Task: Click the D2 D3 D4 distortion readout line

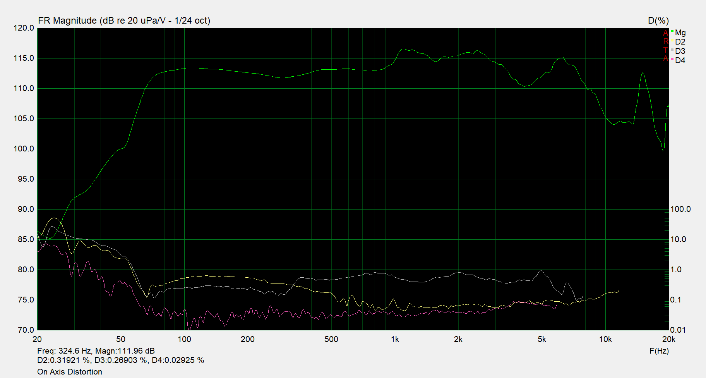Action: pos(121,360)
